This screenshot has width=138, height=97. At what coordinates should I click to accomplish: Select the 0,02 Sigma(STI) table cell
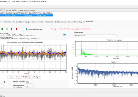coord(33,15)
